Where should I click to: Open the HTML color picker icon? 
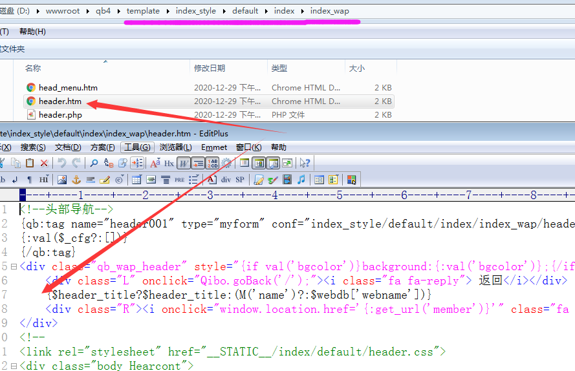pos(351,180)
